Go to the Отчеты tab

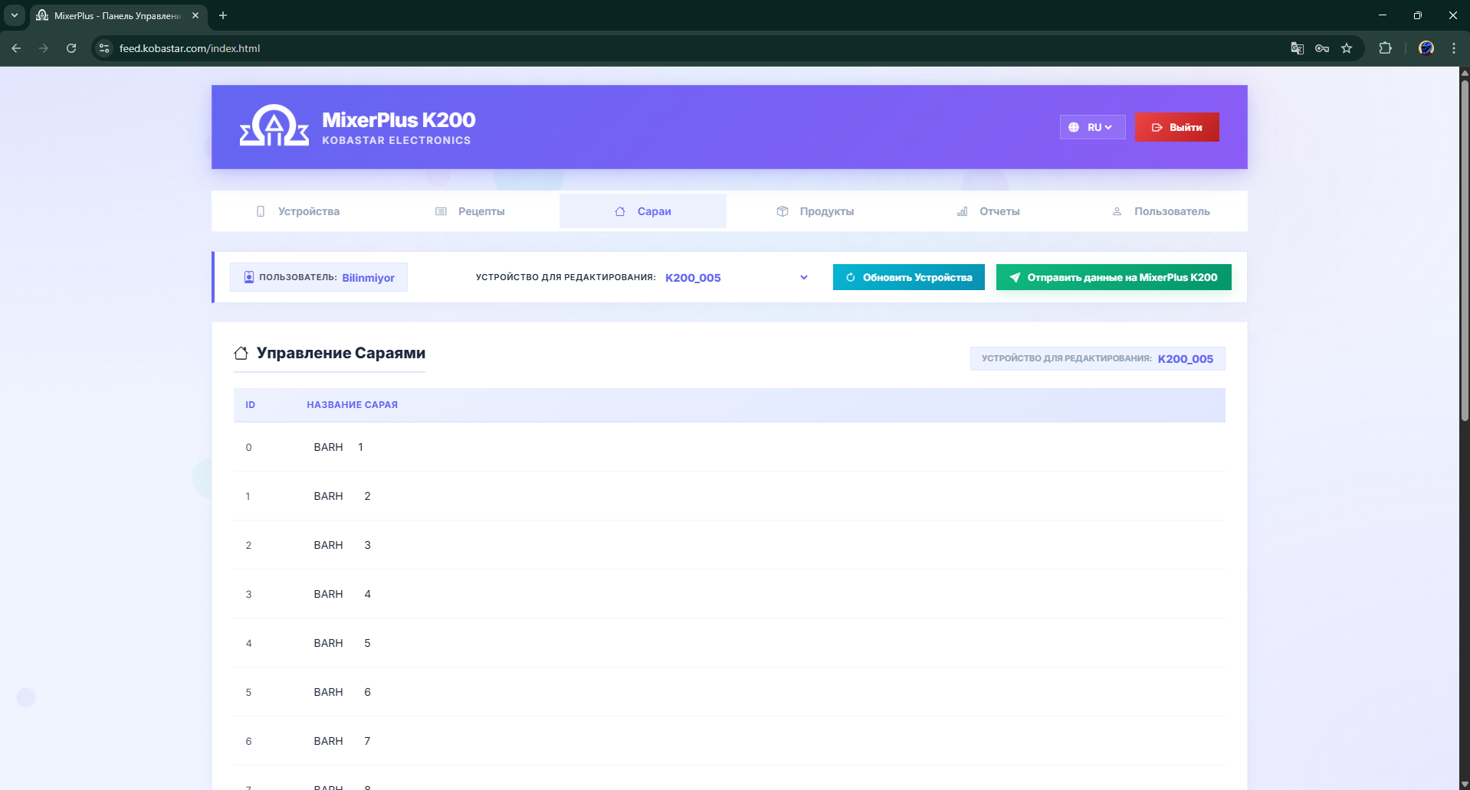click(989, 211)
